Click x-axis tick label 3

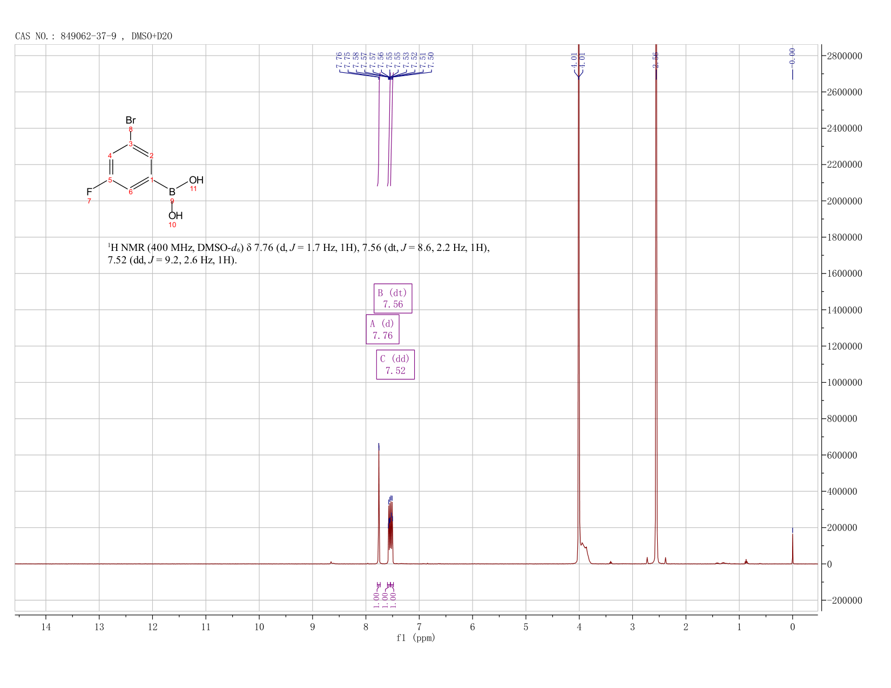(x=632, y=626)
